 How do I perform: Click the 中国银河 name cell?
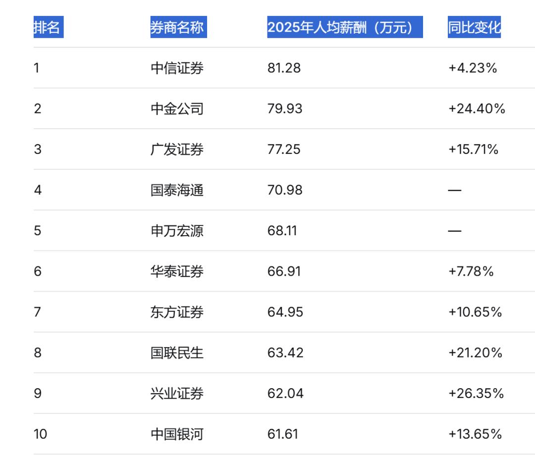177,434
